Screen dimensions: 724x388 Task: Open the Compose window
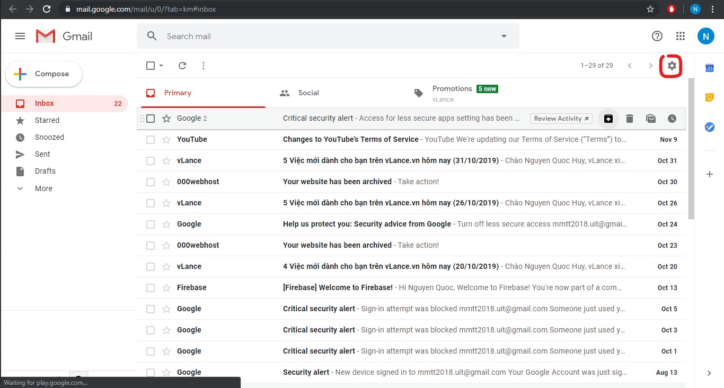tap(43, 74)
